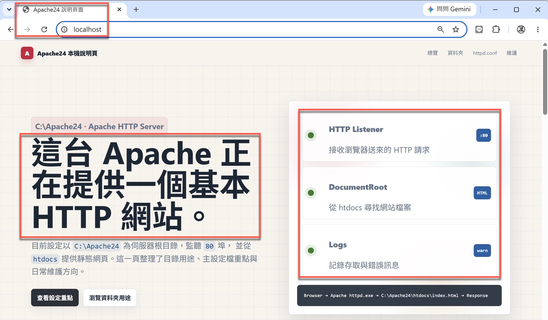Screen dimensions: 548x320
Task: Click the HTML badge on DocumentRoot
Action: 482,193
